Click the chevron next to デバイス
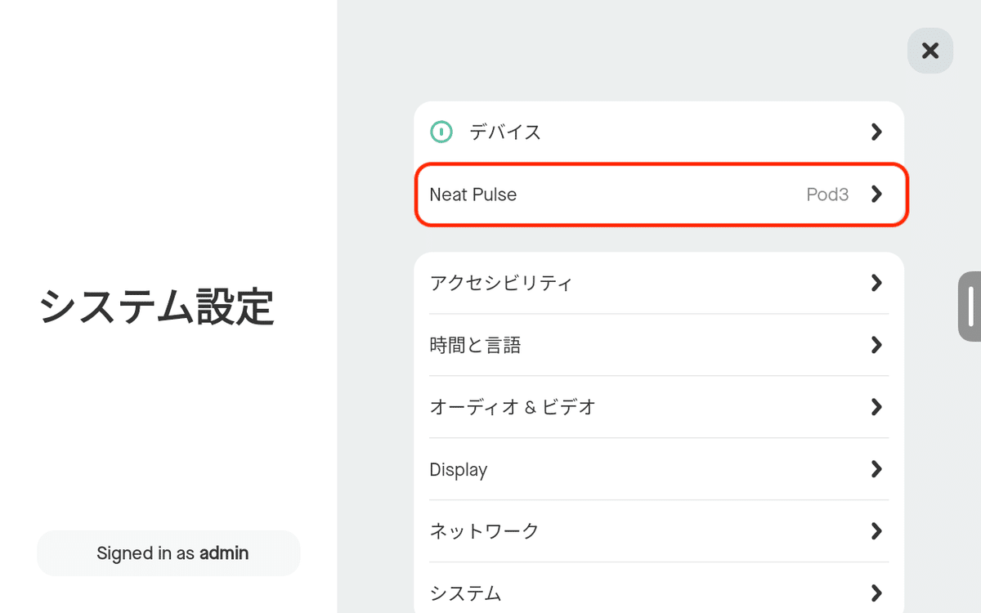981x613 pixels. (x=876, y=132)
